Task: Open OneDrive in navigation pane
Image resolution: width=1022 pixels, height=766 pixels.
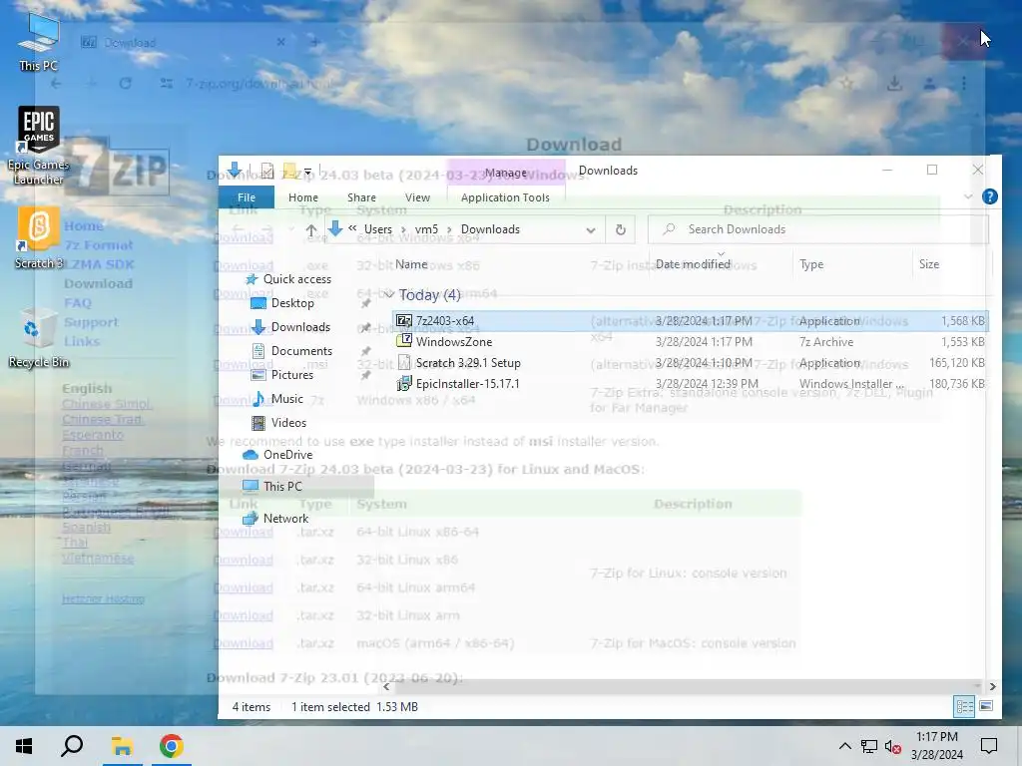Action: [287, 455]
